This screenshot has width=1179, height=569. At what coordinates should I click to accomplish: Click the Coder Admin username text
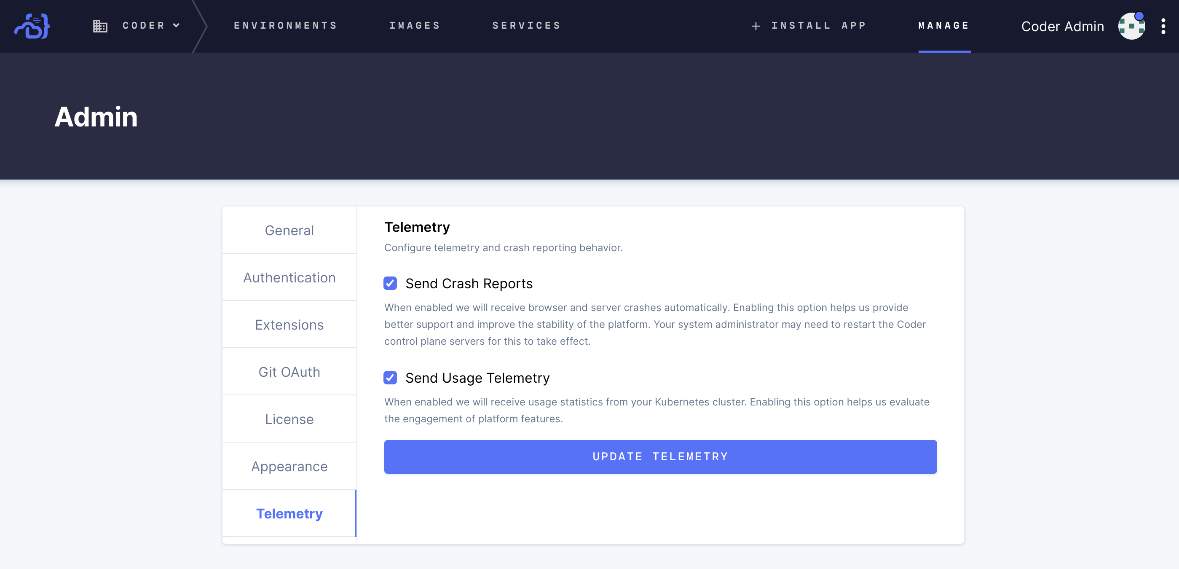1062,27
